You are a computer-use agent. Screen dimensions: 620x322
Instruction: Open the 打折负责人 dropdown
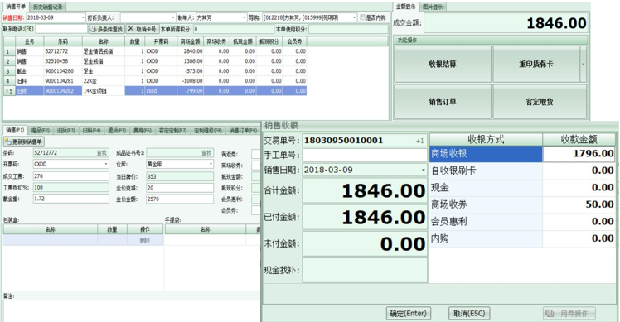point(173,17)
